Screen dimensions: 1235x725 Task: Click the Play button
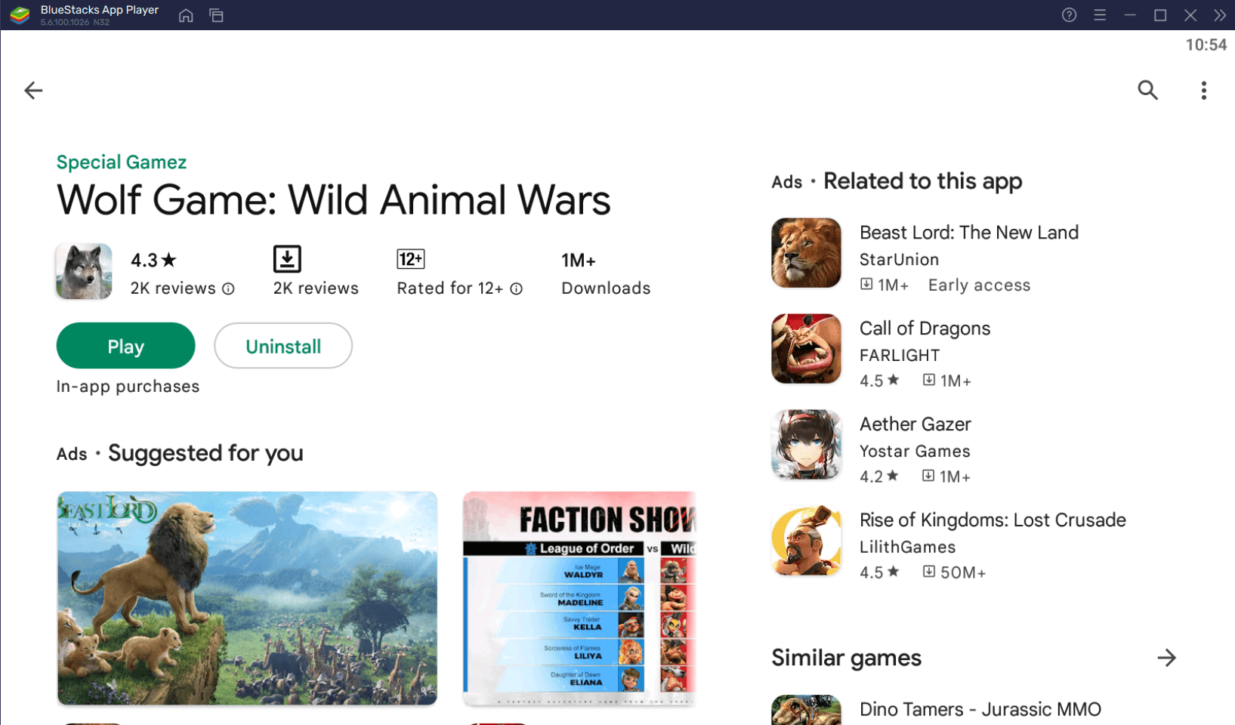coord(125,346)
